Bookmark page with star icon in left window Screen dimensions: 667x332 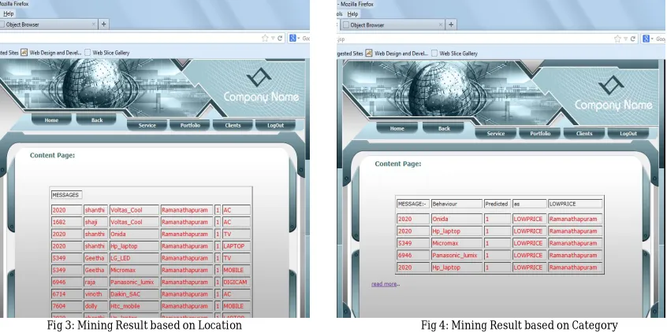265,39
